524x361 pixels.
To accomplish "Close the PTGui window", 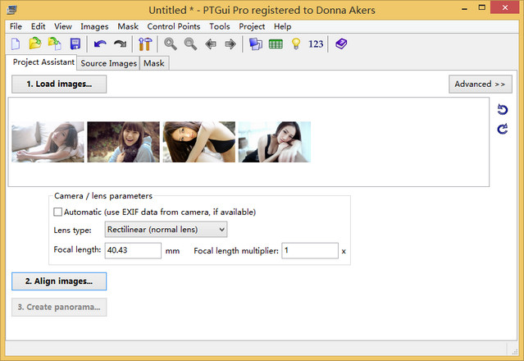I will (x=504, y=7).
